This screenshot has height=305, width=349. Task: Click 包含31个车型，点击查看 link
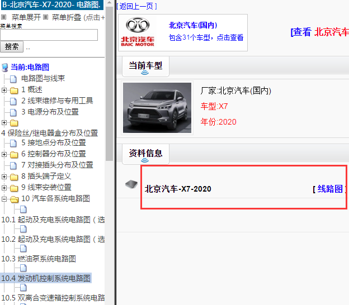pos(206,37)
